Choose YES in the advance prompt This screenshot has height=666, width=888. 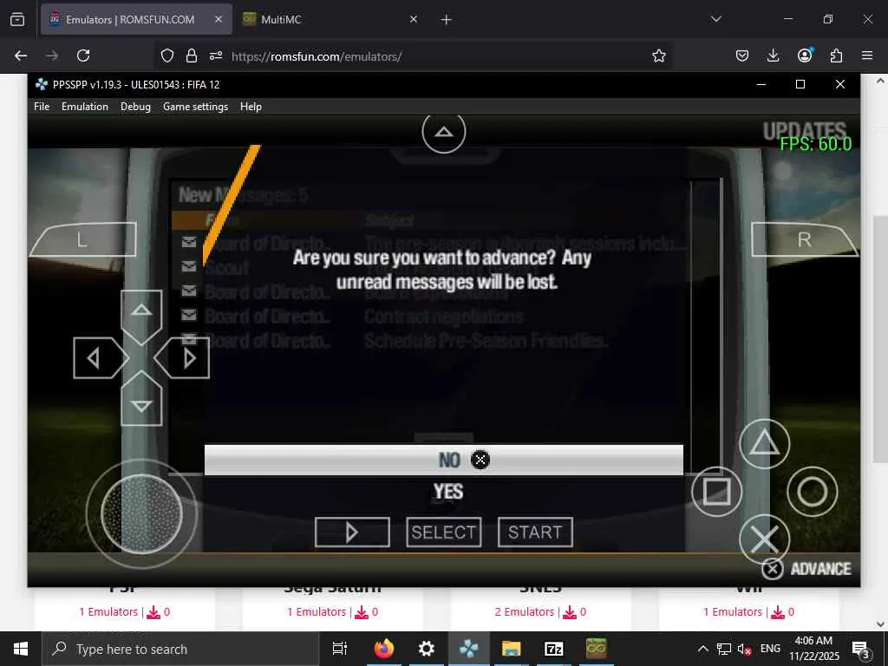click(x=448, y=492)
